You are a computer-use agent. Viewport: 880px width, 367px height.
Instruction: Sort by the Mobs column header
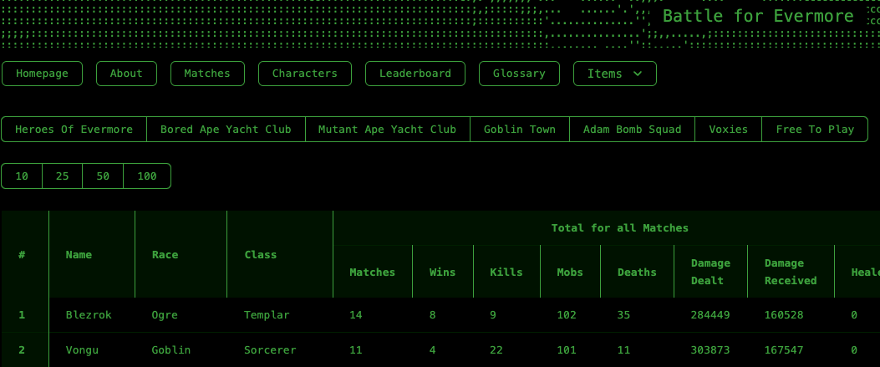(x=570, y=273)
